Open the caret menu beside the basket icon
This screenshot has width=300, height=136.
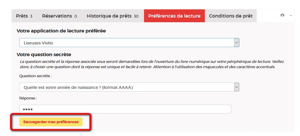pos(291,16)
